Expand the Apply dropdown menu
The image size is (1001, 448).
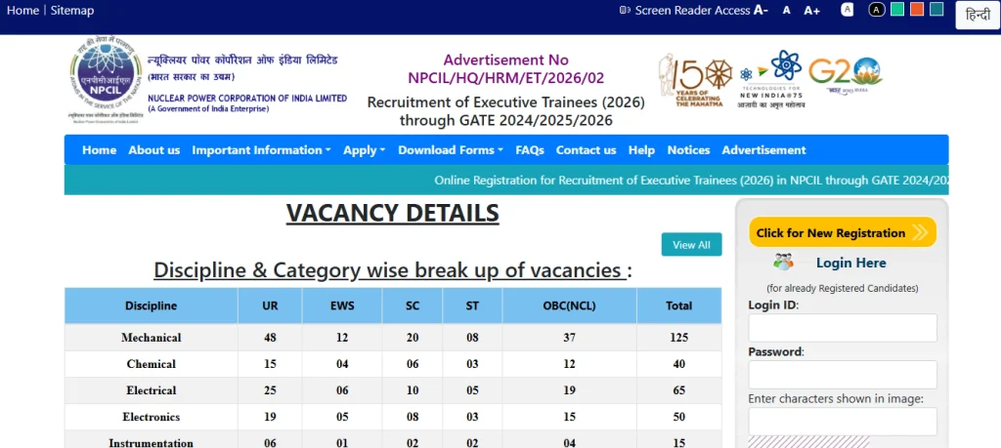point(364,150)
